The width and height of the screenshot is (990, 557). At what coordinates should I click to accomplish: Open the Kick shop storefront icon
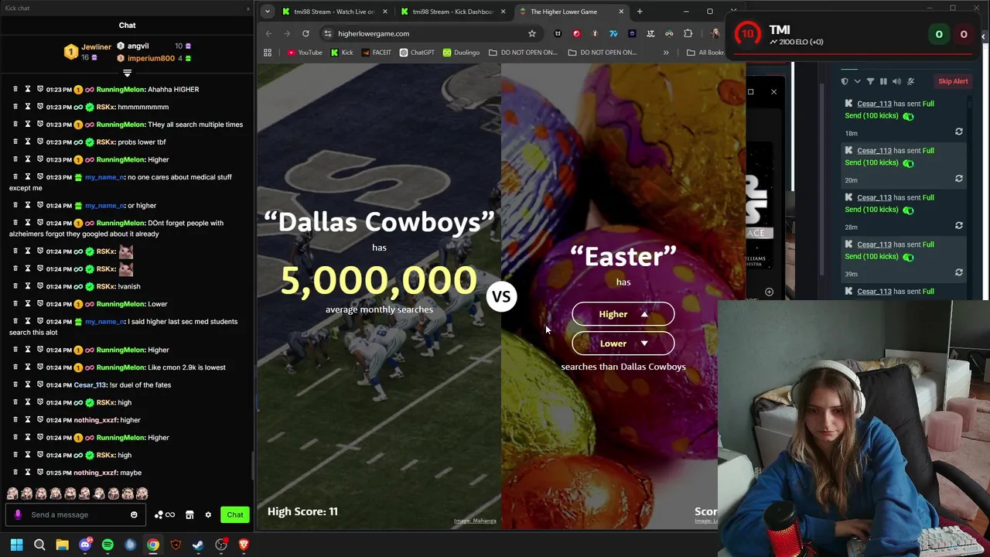pos(189,514)
